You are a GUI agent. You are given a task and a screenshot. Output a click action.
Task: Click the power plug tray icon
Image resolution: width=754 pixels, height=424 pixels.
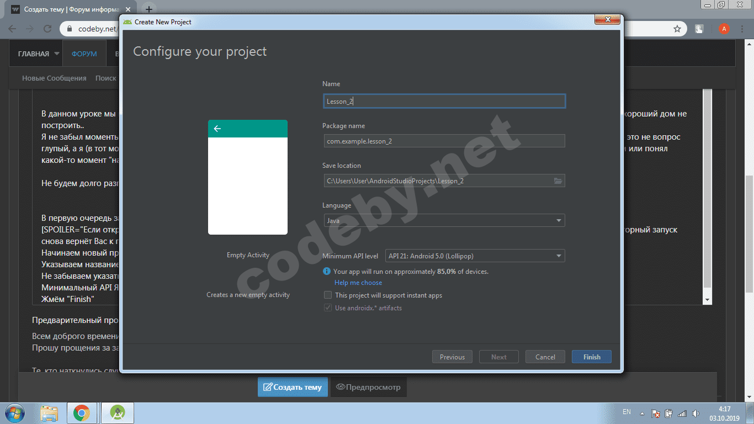pyautogui.click(x=668, y=413)
